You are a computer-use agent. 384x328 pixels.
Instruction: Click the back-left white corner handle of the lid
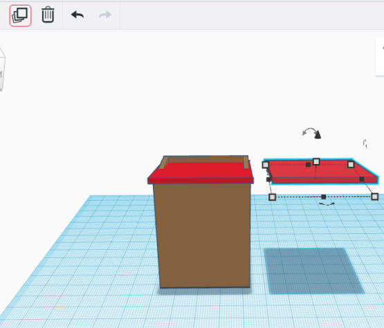[x=266, y=165]
